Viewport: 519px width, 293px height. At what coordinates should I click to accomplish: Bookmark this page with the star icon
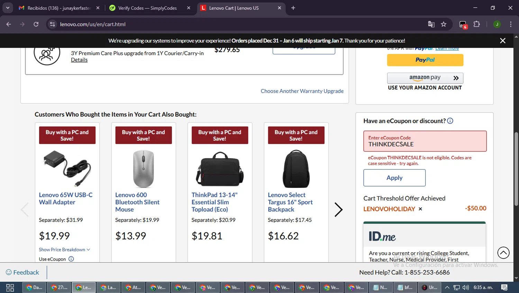coord(444,24)
